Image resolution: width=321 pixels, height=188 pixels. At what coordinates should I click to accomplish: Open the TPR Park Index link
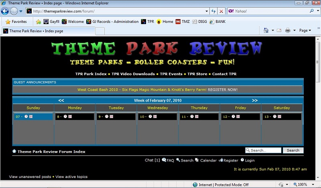point(91,74)
